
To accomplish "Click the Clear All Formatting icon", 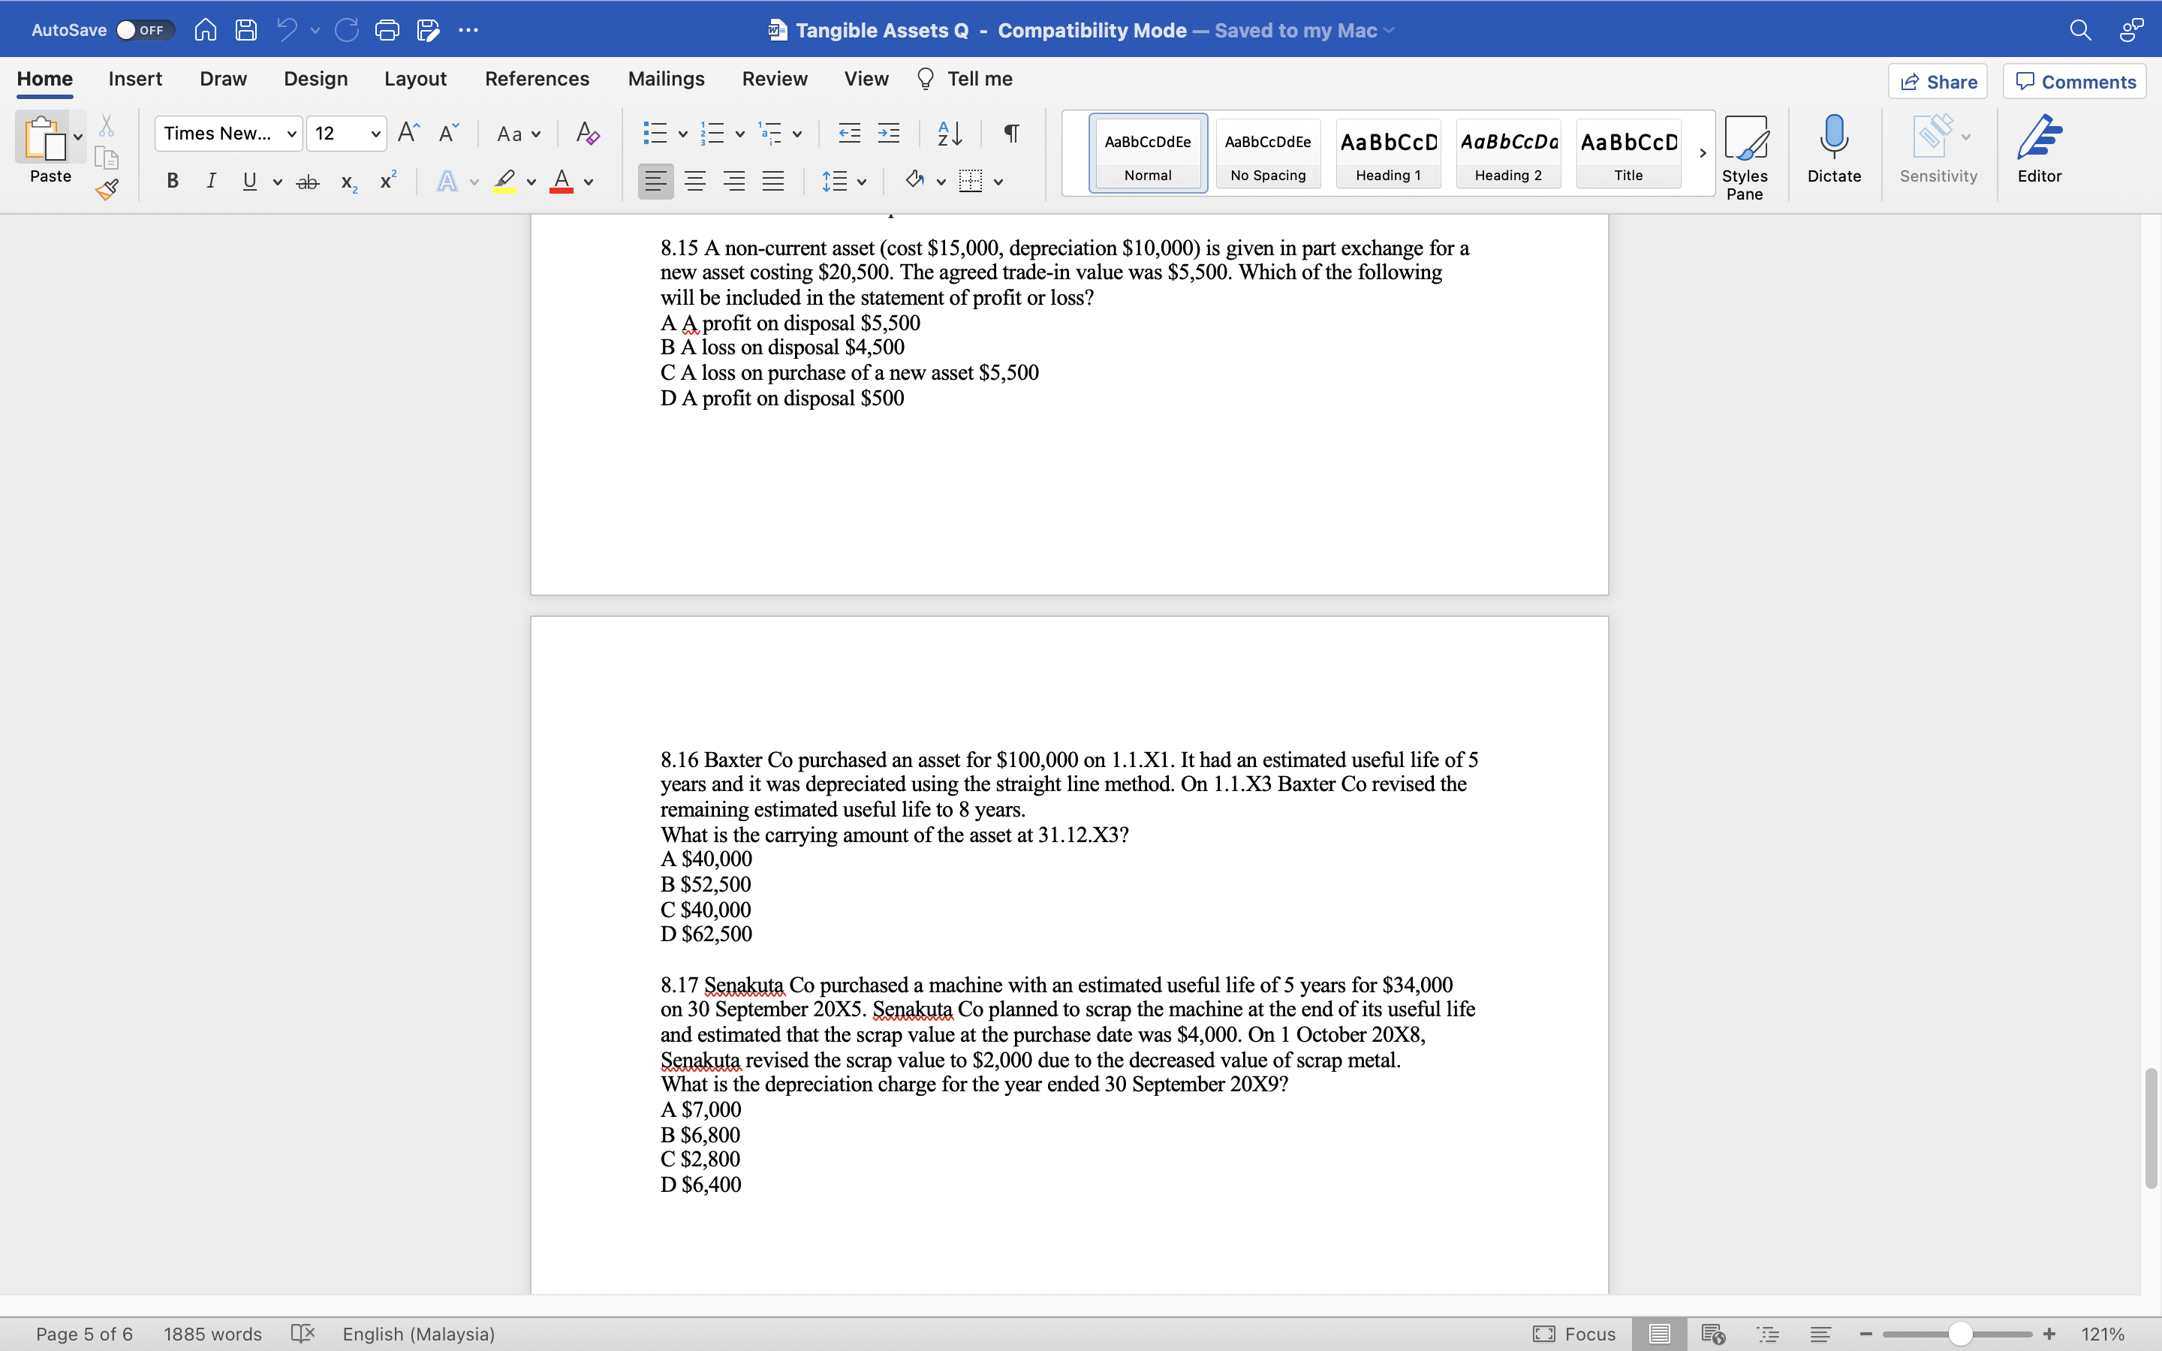I will point(587,134).
